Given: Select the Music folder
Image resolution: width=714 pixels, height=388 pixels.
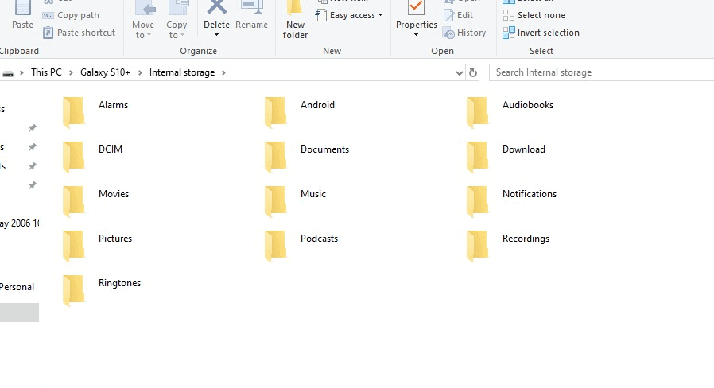Looking at the screenshot, I should (295, 201).
